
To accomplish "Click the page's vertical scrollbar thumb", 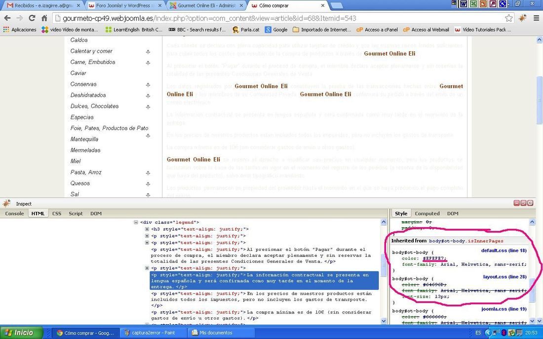I will pyautogui.click(x=539, y=100).
